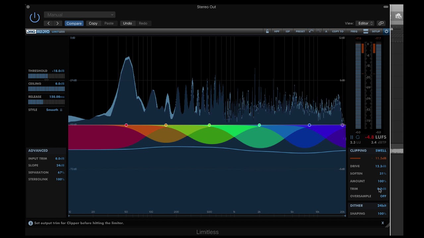Screen dimensions: 424x238
Task: Change the Dither 24bit setting
Action: pyautogui.click(x=382, y=206)
